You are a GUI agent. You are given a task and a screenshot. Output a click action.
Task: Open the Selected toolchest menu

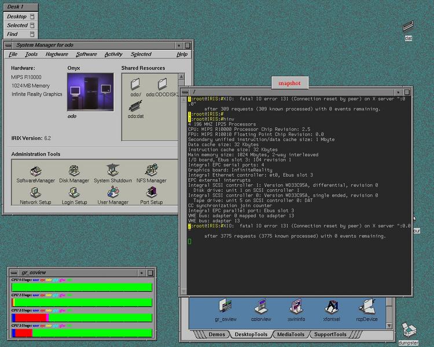coord(20,25)
